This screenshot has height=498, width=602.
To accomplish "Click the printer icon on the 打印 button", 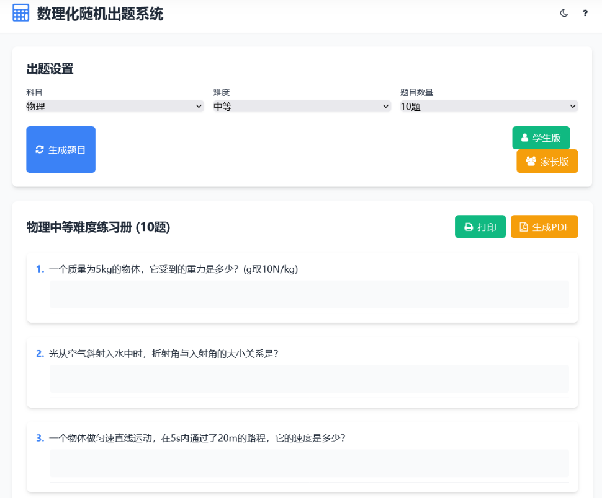I will click(x=468, y=226).
